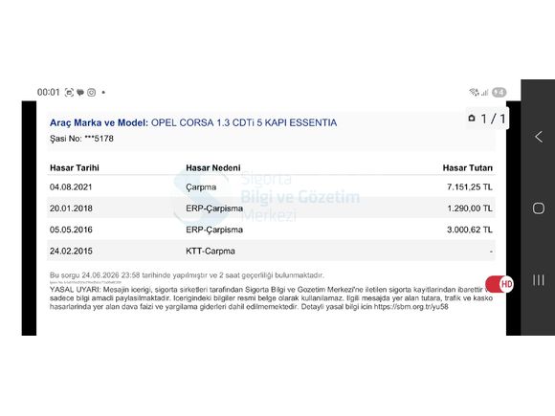This screenshot has width=555, height=416.
Task: Select the 24.02.2015 KTT-Carpma row
Action: point(271,251)
